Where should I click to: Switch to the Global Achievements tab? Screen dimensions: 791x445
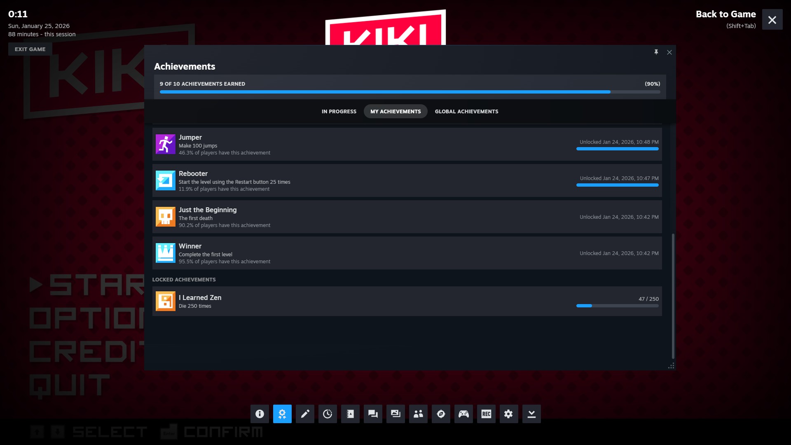click(x=466, y=111)
